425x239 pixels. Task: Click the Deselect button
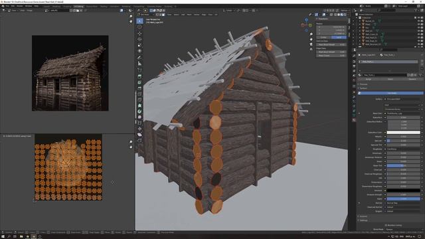(x=412, y=79)
